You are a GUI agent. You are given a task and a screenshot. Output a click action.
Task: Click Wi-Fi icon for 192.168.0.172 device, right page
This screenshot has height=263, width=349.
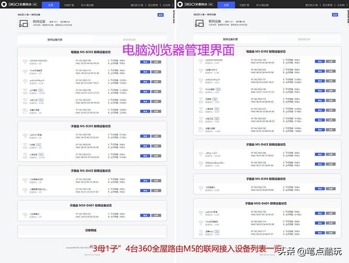tap(200, 100)
